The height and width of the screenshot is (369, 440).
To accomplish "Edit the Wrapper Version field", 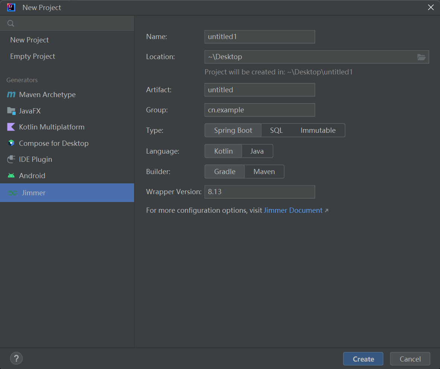I will 260,192.
